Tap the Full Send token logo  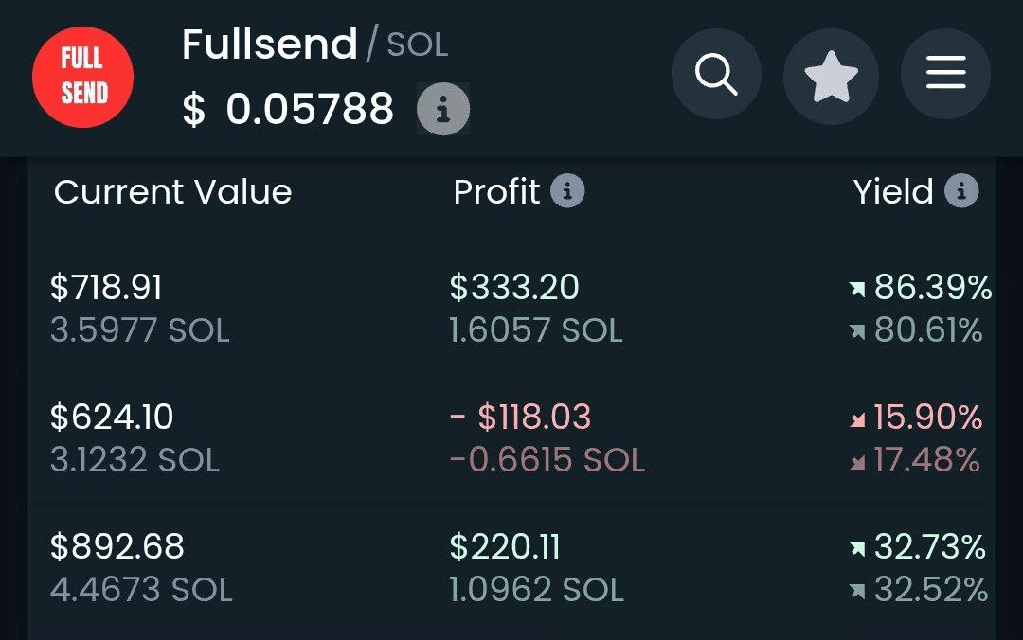coord(82,77)
